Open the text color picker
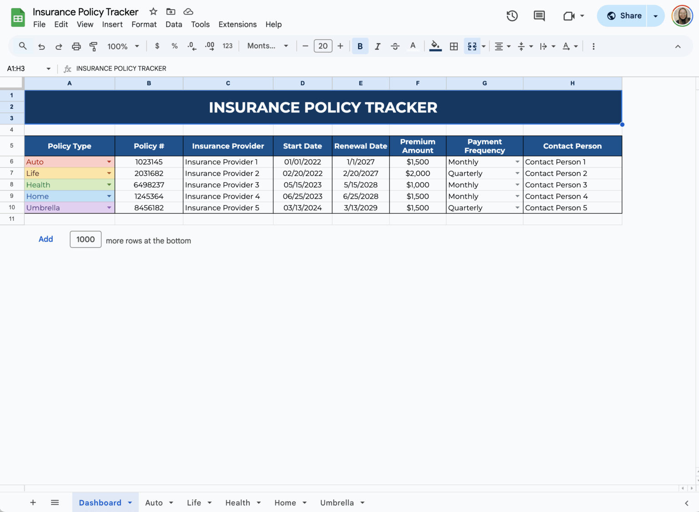Viewport: 699px width, 512px height. click(413, 46)
